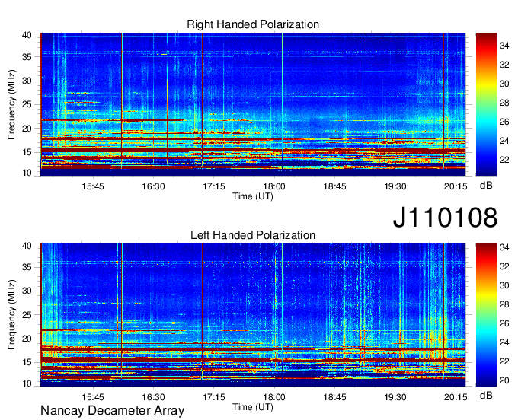The height and width of the screenshot is (420, 518).
Task: Click Time (UT) label under Right Handed plot
Action: pyautogui.click(x=253, y=196)
